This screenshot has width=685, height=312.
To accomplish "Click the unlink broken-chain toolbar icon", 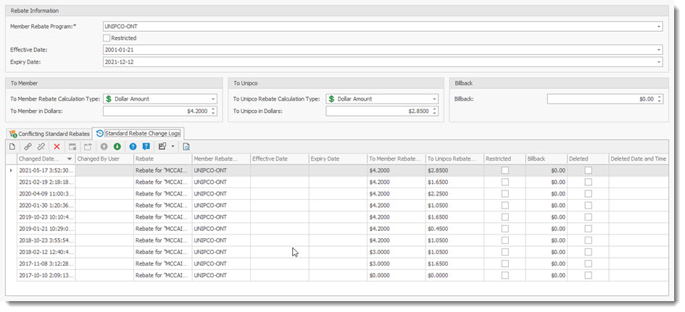I will 41,146.
